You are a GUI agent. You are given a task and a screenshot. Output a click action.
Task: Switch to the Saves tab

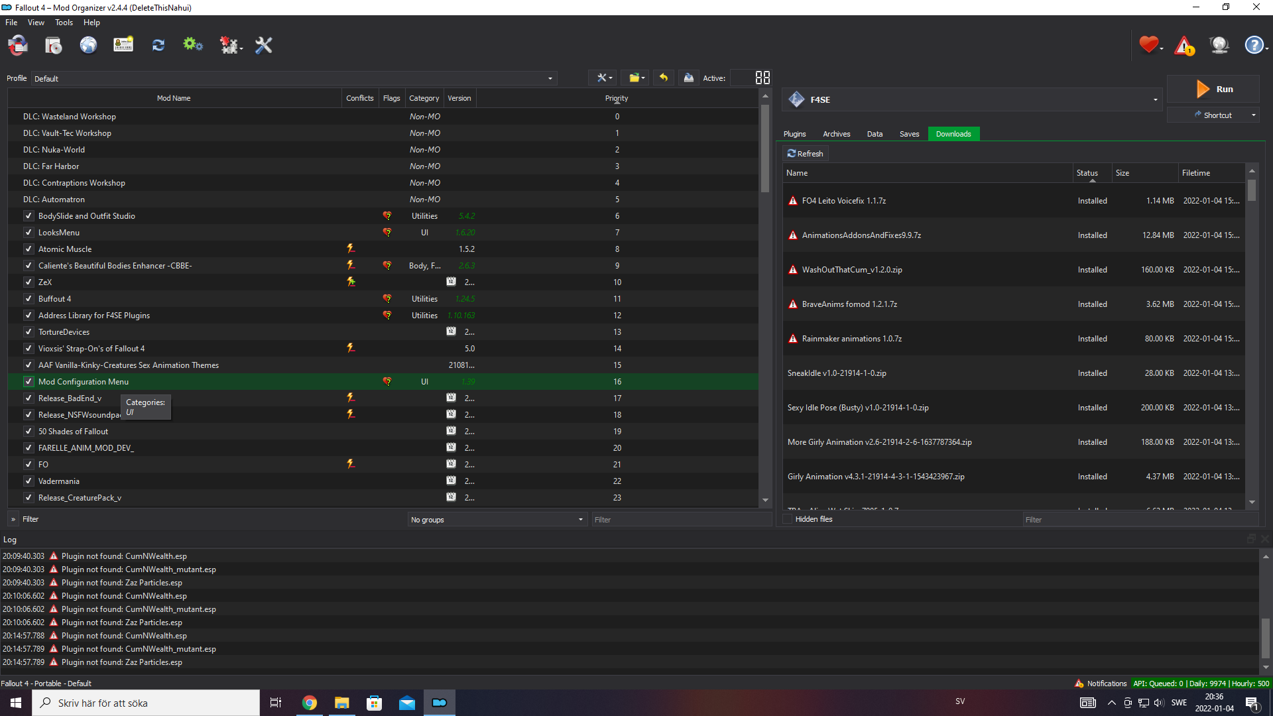(909, 134)
